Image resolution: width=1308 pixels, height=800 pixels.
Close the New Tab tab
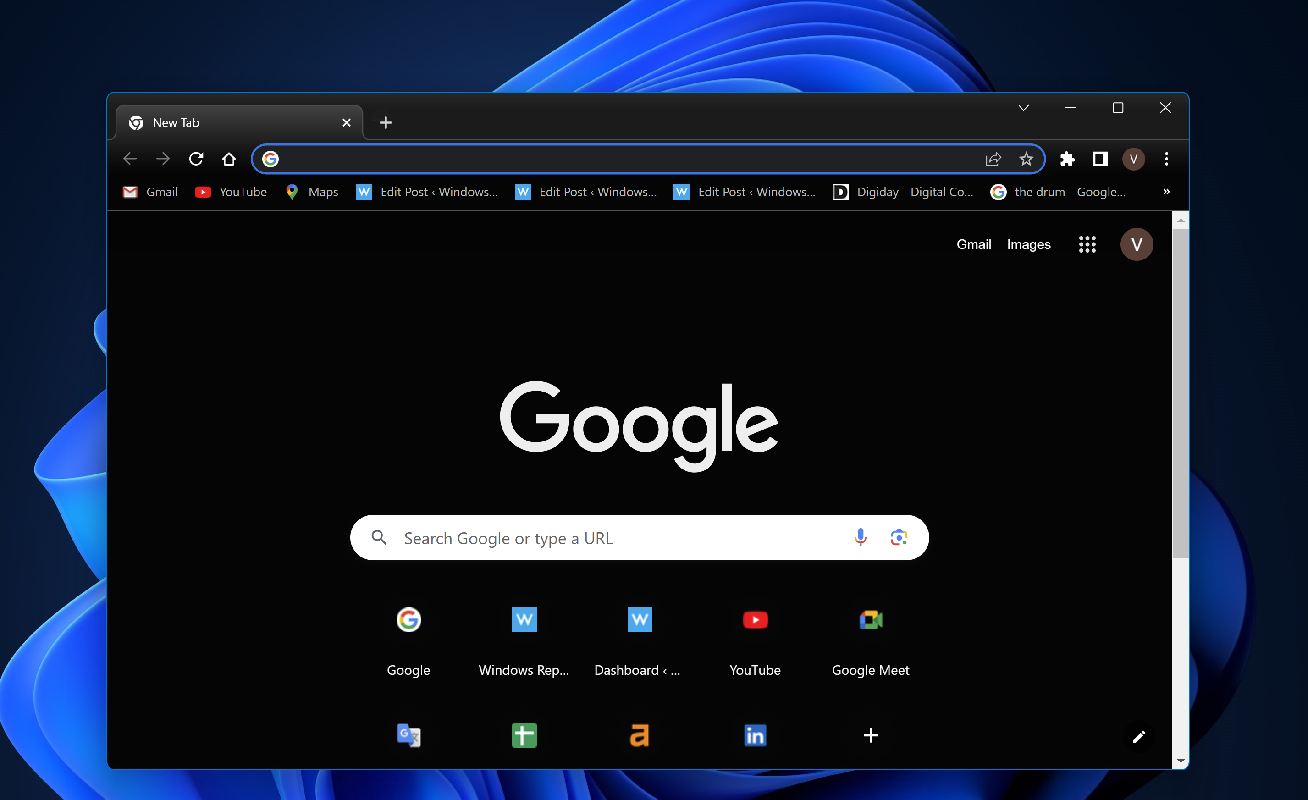pyautogui.click(x=347, y=122)
